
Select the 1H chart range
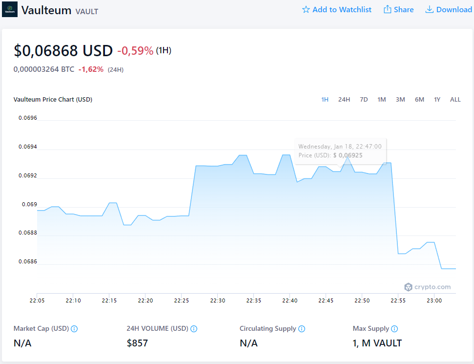click(x=325, y=100)
